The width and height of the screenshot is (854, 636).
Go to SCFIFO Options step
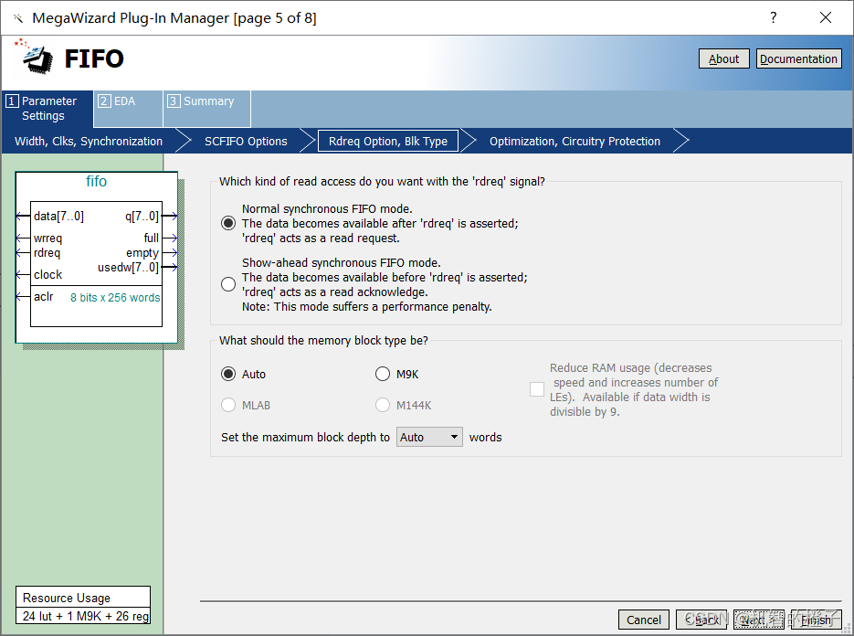pos(246,141)
